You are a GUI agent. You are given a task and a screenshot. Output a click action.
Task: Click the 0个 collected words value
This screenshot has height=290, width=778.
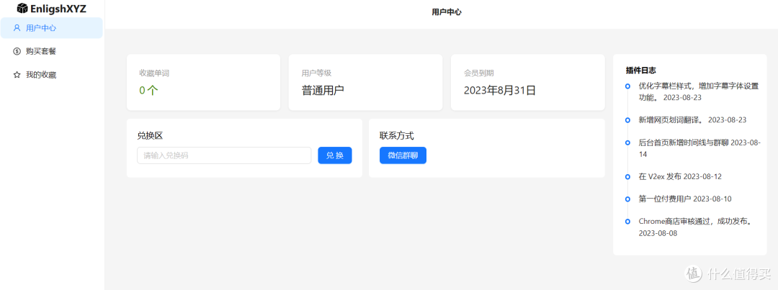148,90
